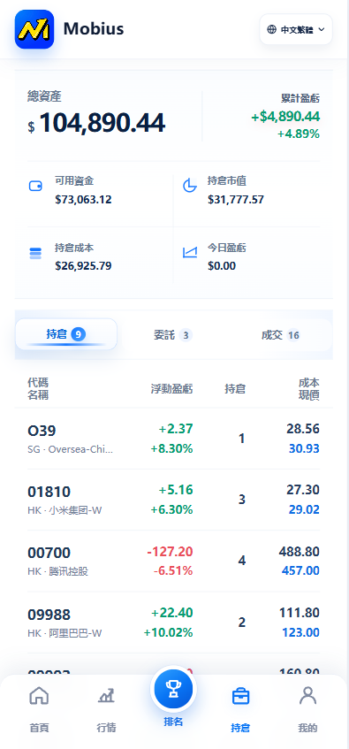The width and height of the screenshot is (349, 749).
Task: Click the available funds $73,063.12
Action: [84, 200]
